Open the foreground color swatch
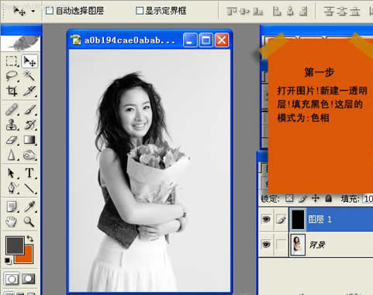This screenshot has height=295, width=373. (x=15, y=245)
